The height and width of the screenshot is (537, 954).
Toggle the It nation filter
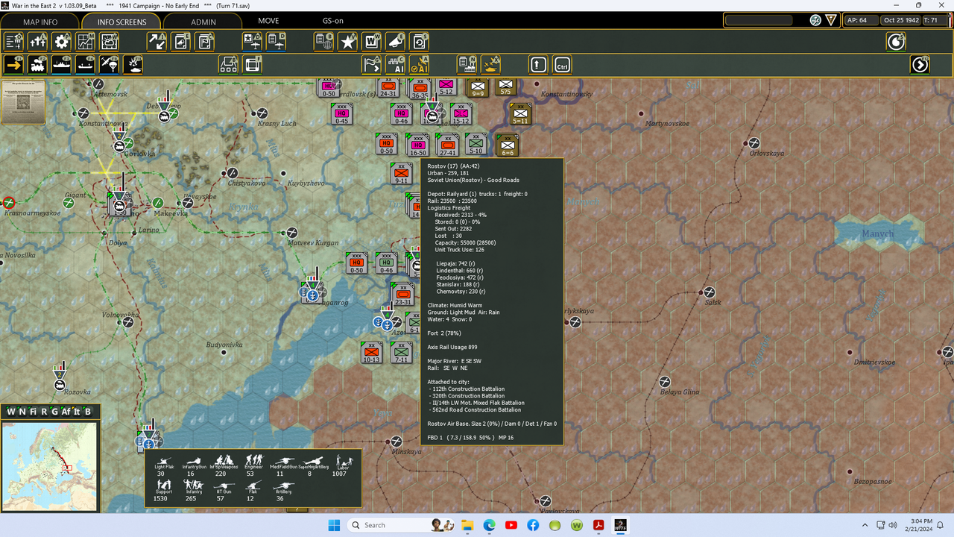tap(77, 412)
